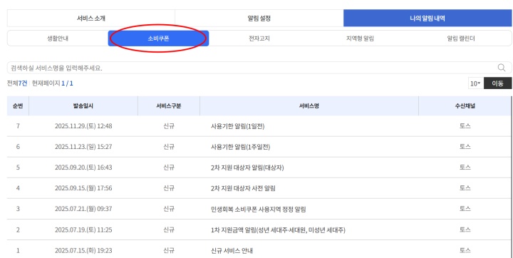Open the 서비스 소개 tab

[x=91, y=19]
